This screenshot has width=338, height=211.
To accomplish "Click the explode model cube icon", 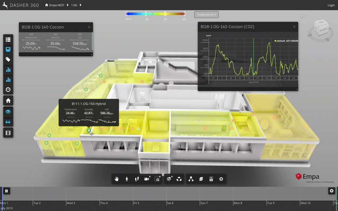I will coord(179,179).
